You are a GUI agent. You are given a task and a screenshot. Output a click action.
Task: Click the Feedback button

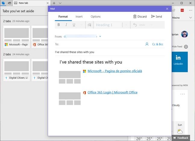pyautogui.click(x=181, y=138)
